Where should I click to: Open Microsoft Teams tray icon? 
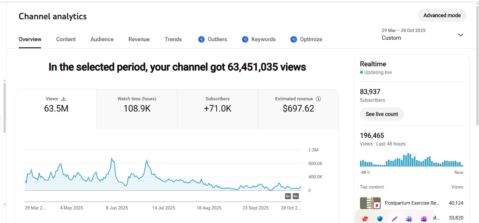pyautogui.click(x=409, y=219)
